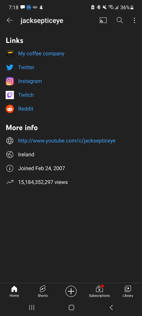Tap the voicemail icon in status bar
This screenshot has width=142, height=316.
coord(34,7)
